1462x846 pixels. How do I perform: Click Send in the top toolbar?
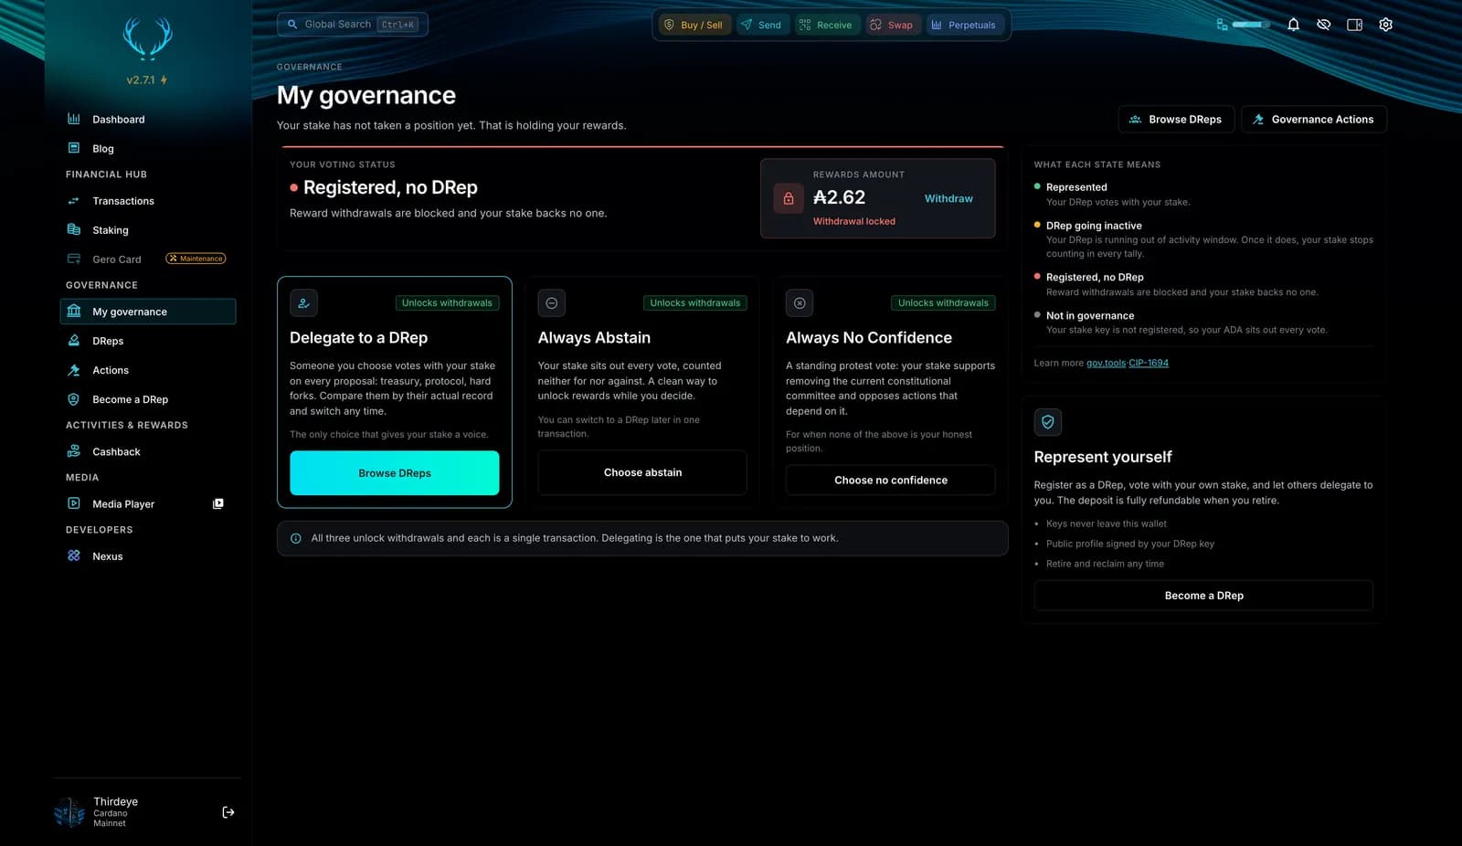[x=761, y=25]
